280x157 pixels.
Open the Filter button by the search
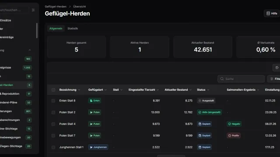[274, 78]
